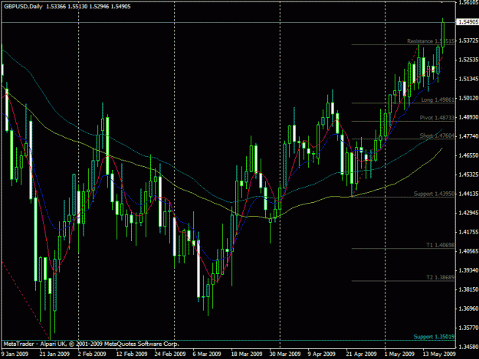Screen dimensions: 479x359
Task: Click the 1.34580 price axis value
Action: tap(468, 347)
